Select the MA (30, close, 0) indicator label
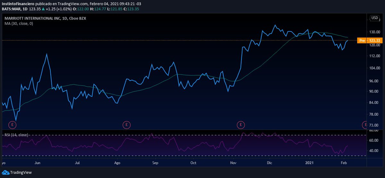 coord(19,23)
